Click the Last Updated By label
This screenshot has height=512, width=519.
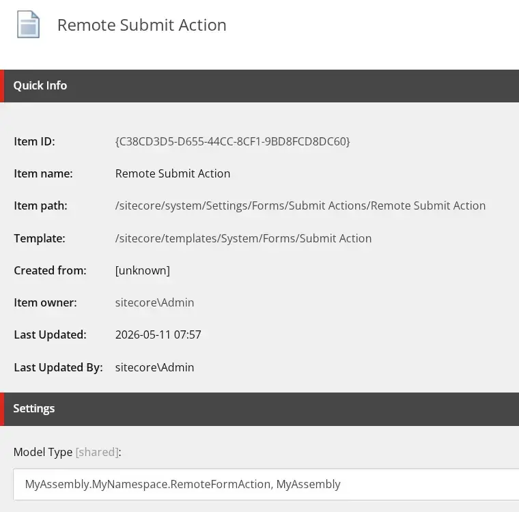(x=58, y=368)
